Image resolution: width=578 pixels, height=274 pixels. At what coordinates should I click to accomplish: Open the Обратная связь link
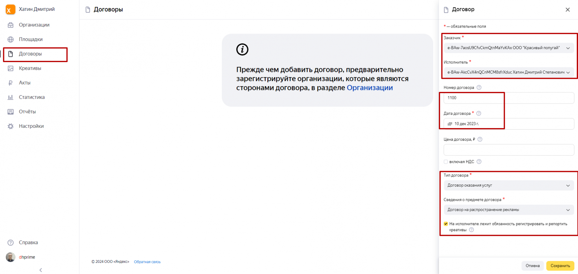(x=147, y=262)
